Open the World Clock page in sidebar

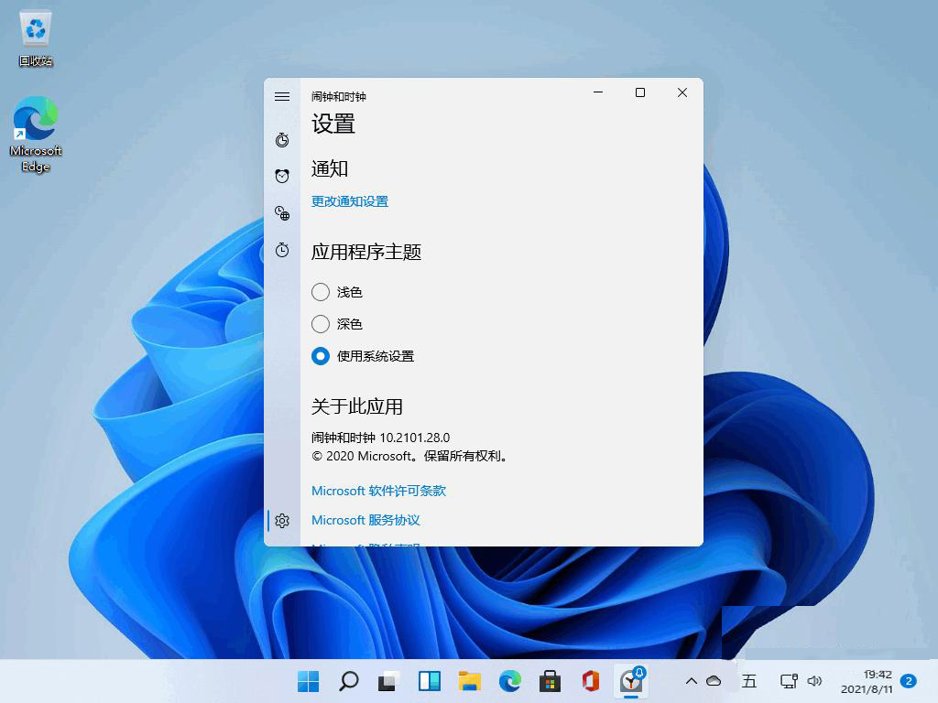click(282, 212)
